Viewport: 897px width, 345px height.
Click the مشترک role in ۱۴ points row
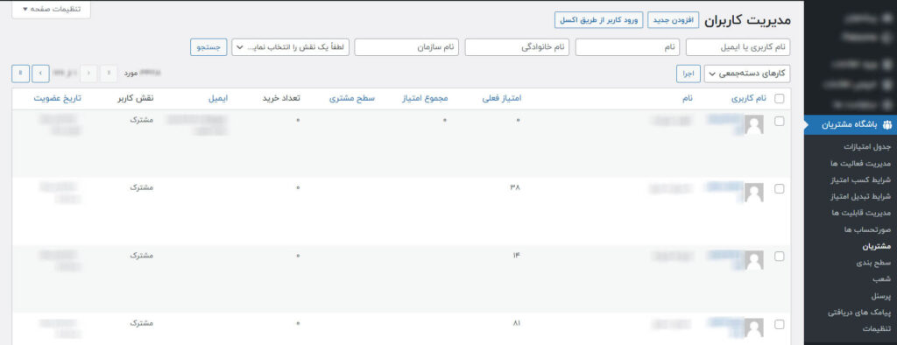point(141,255)
